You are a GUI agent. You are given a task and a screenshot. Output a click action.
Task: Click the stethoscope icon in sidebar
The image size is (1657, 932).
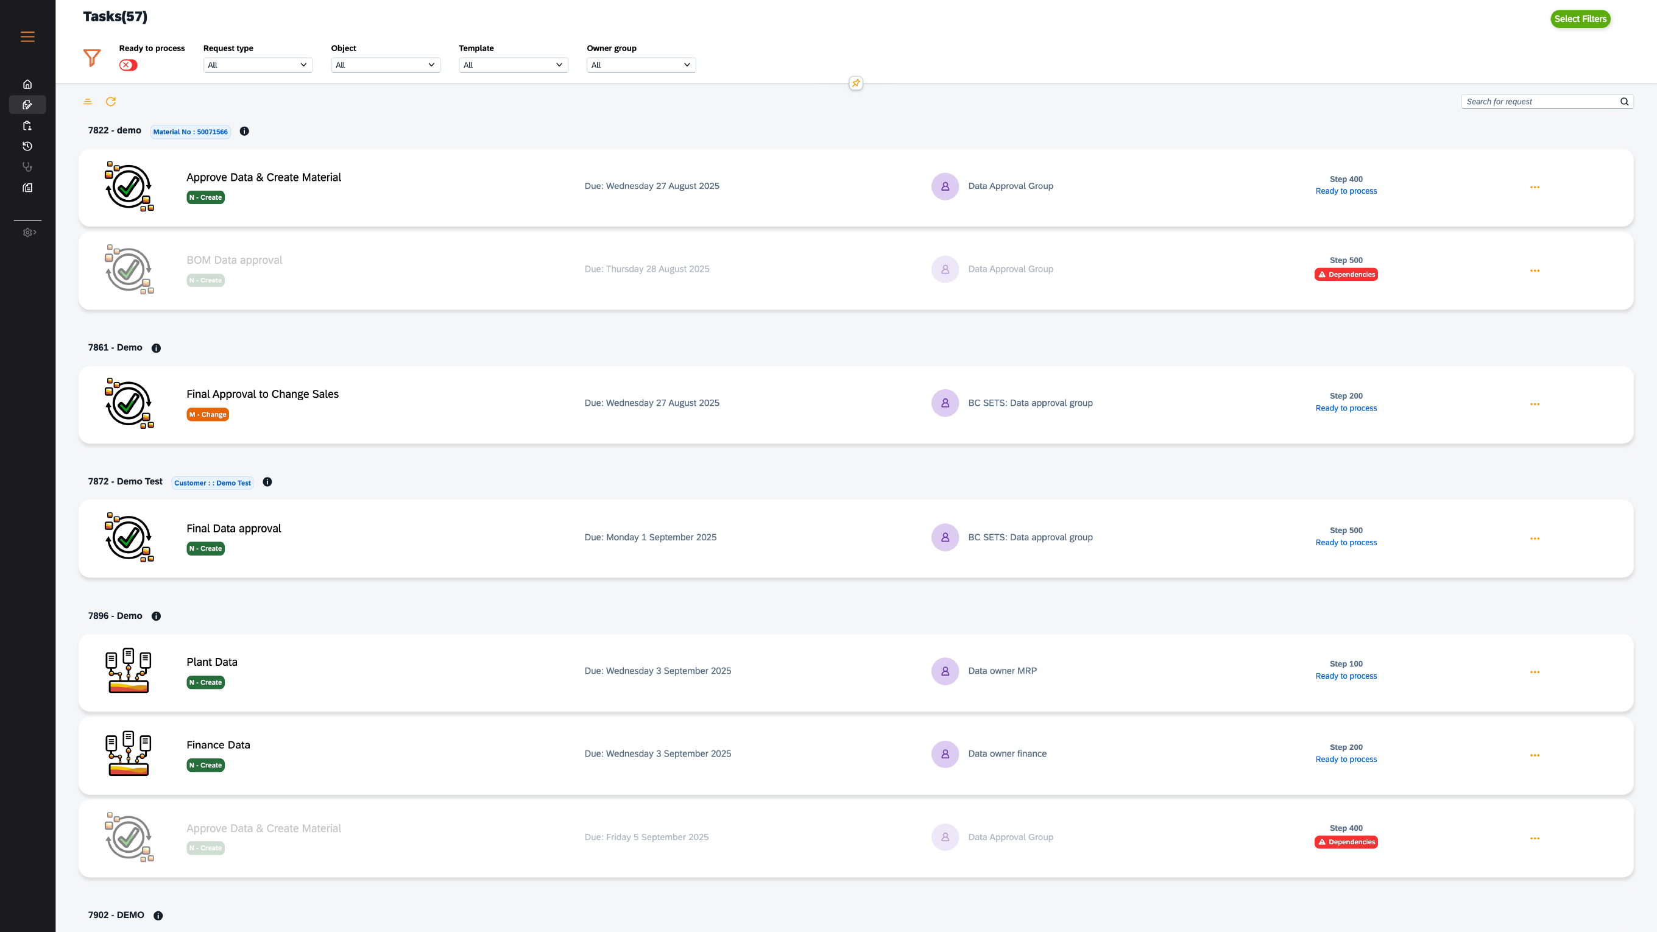(27, 166)
